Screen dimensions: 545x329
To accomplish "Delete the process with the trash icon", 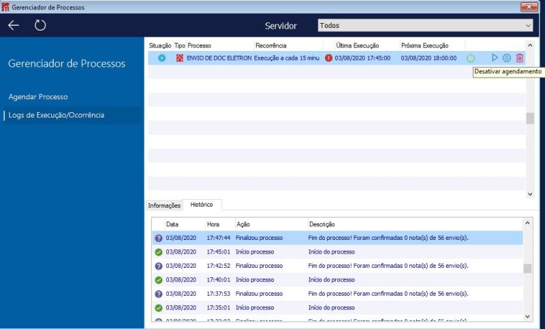I will [520, 58].
